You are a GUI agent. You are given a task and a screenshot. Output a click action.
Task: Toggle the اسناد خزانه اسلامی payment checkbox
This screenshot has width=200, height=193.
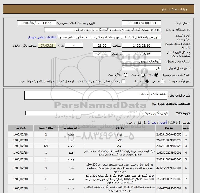click(123, 81)
